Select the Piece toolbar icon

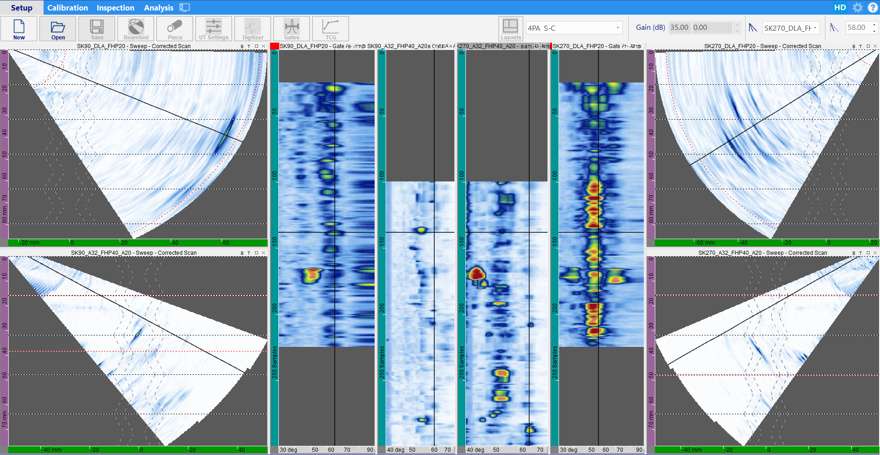click(175, 29)
